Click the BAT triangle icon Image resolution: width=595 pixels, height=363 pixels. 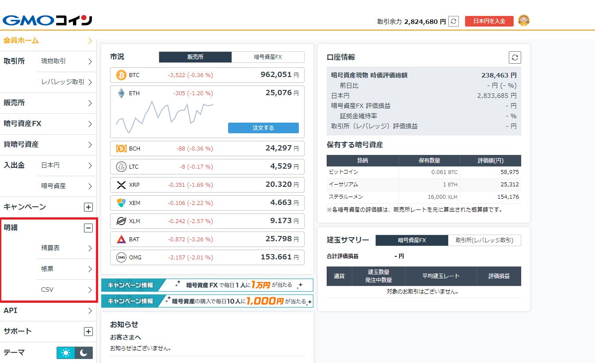pyautogui.click(x=121, y=239)
